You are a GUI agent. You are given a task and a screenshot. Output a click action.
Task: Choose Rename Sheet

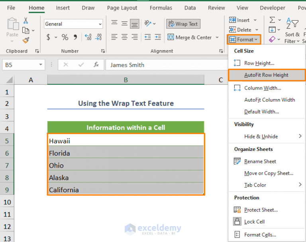pyautogui.click(x=267, y=162)
